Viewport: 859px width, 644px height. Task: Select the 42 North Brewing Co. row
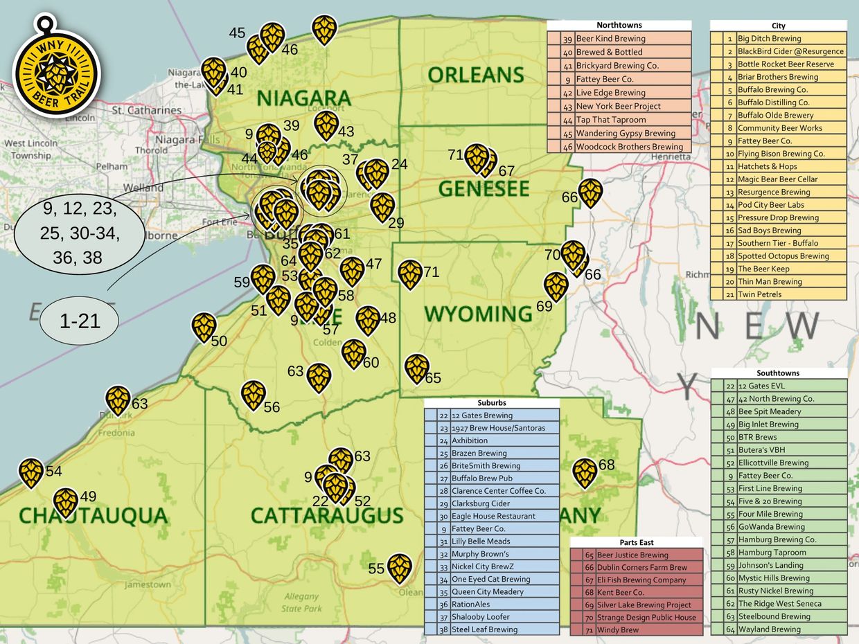click(x=779, y=399)
